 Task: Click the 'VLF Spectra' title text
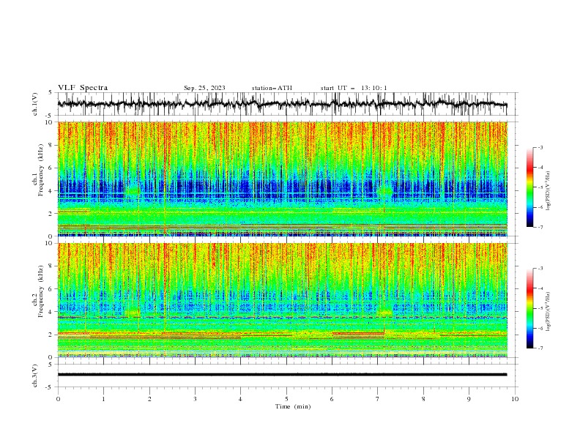pos(83,88)
